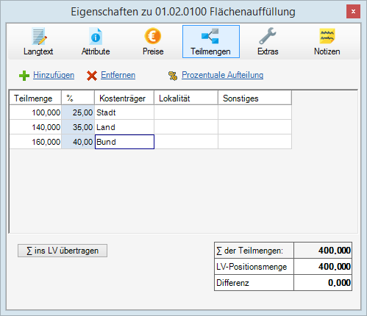Click the Entfernen link

[x=118, y=75]
